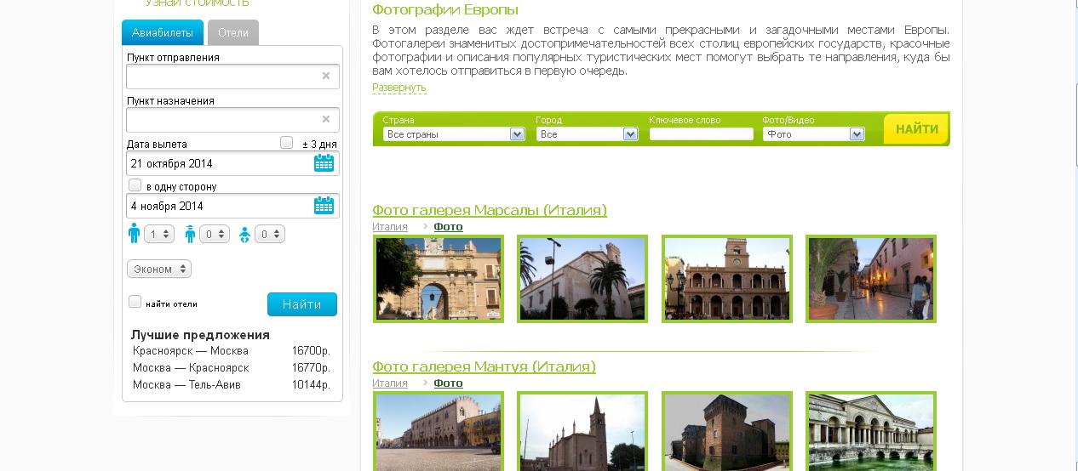Click Фото link under Марсалы gallery
The image size is (1078, 471).
pos(448,227)
